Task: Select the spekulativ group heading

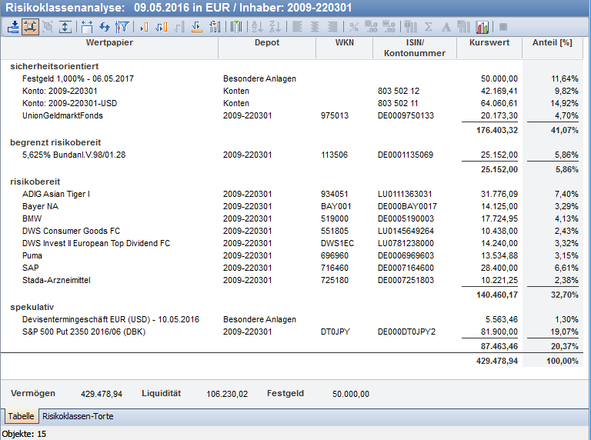Action: [32, 308]
